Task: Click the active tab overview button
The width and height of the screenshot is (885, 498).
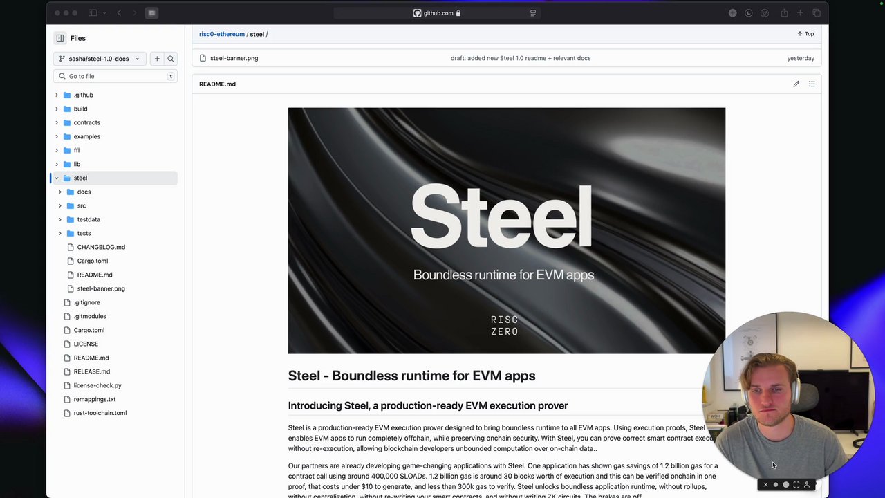Action: [x=152, y=12]
